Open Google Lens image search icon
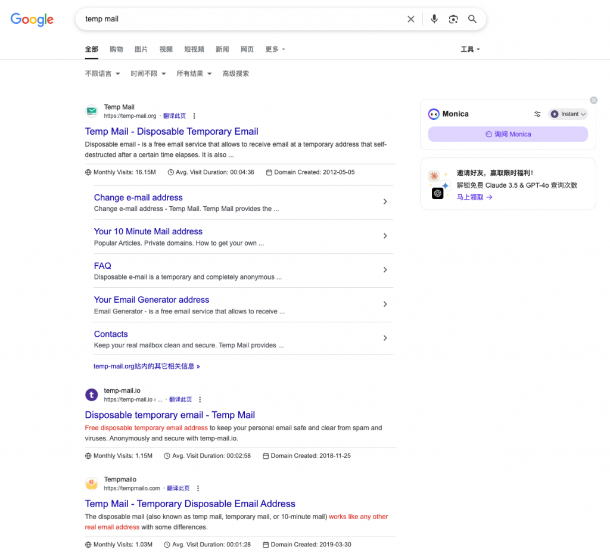The image size is (610, 559). tap(453, 19)
